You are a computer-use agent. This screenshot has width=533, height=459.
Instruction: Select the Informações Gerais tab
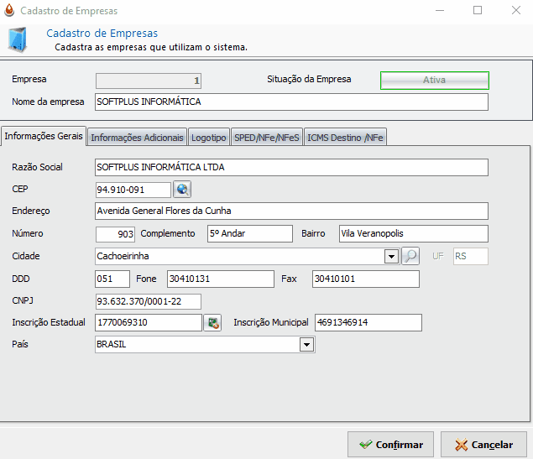[44, 136]
